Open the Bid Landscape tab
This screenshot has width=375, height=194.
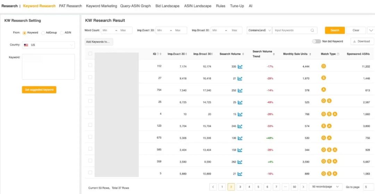tap(167, 6)
